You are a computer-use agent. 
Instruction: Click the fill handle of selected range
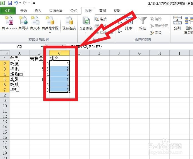click(70, 92)
